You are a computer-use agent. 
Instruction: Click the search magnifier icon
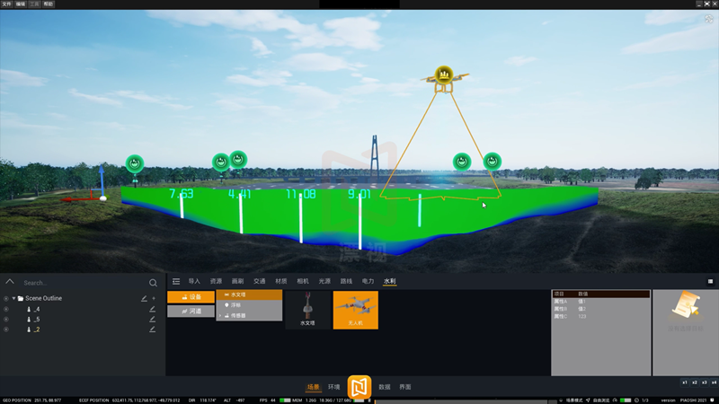(154, 283)
